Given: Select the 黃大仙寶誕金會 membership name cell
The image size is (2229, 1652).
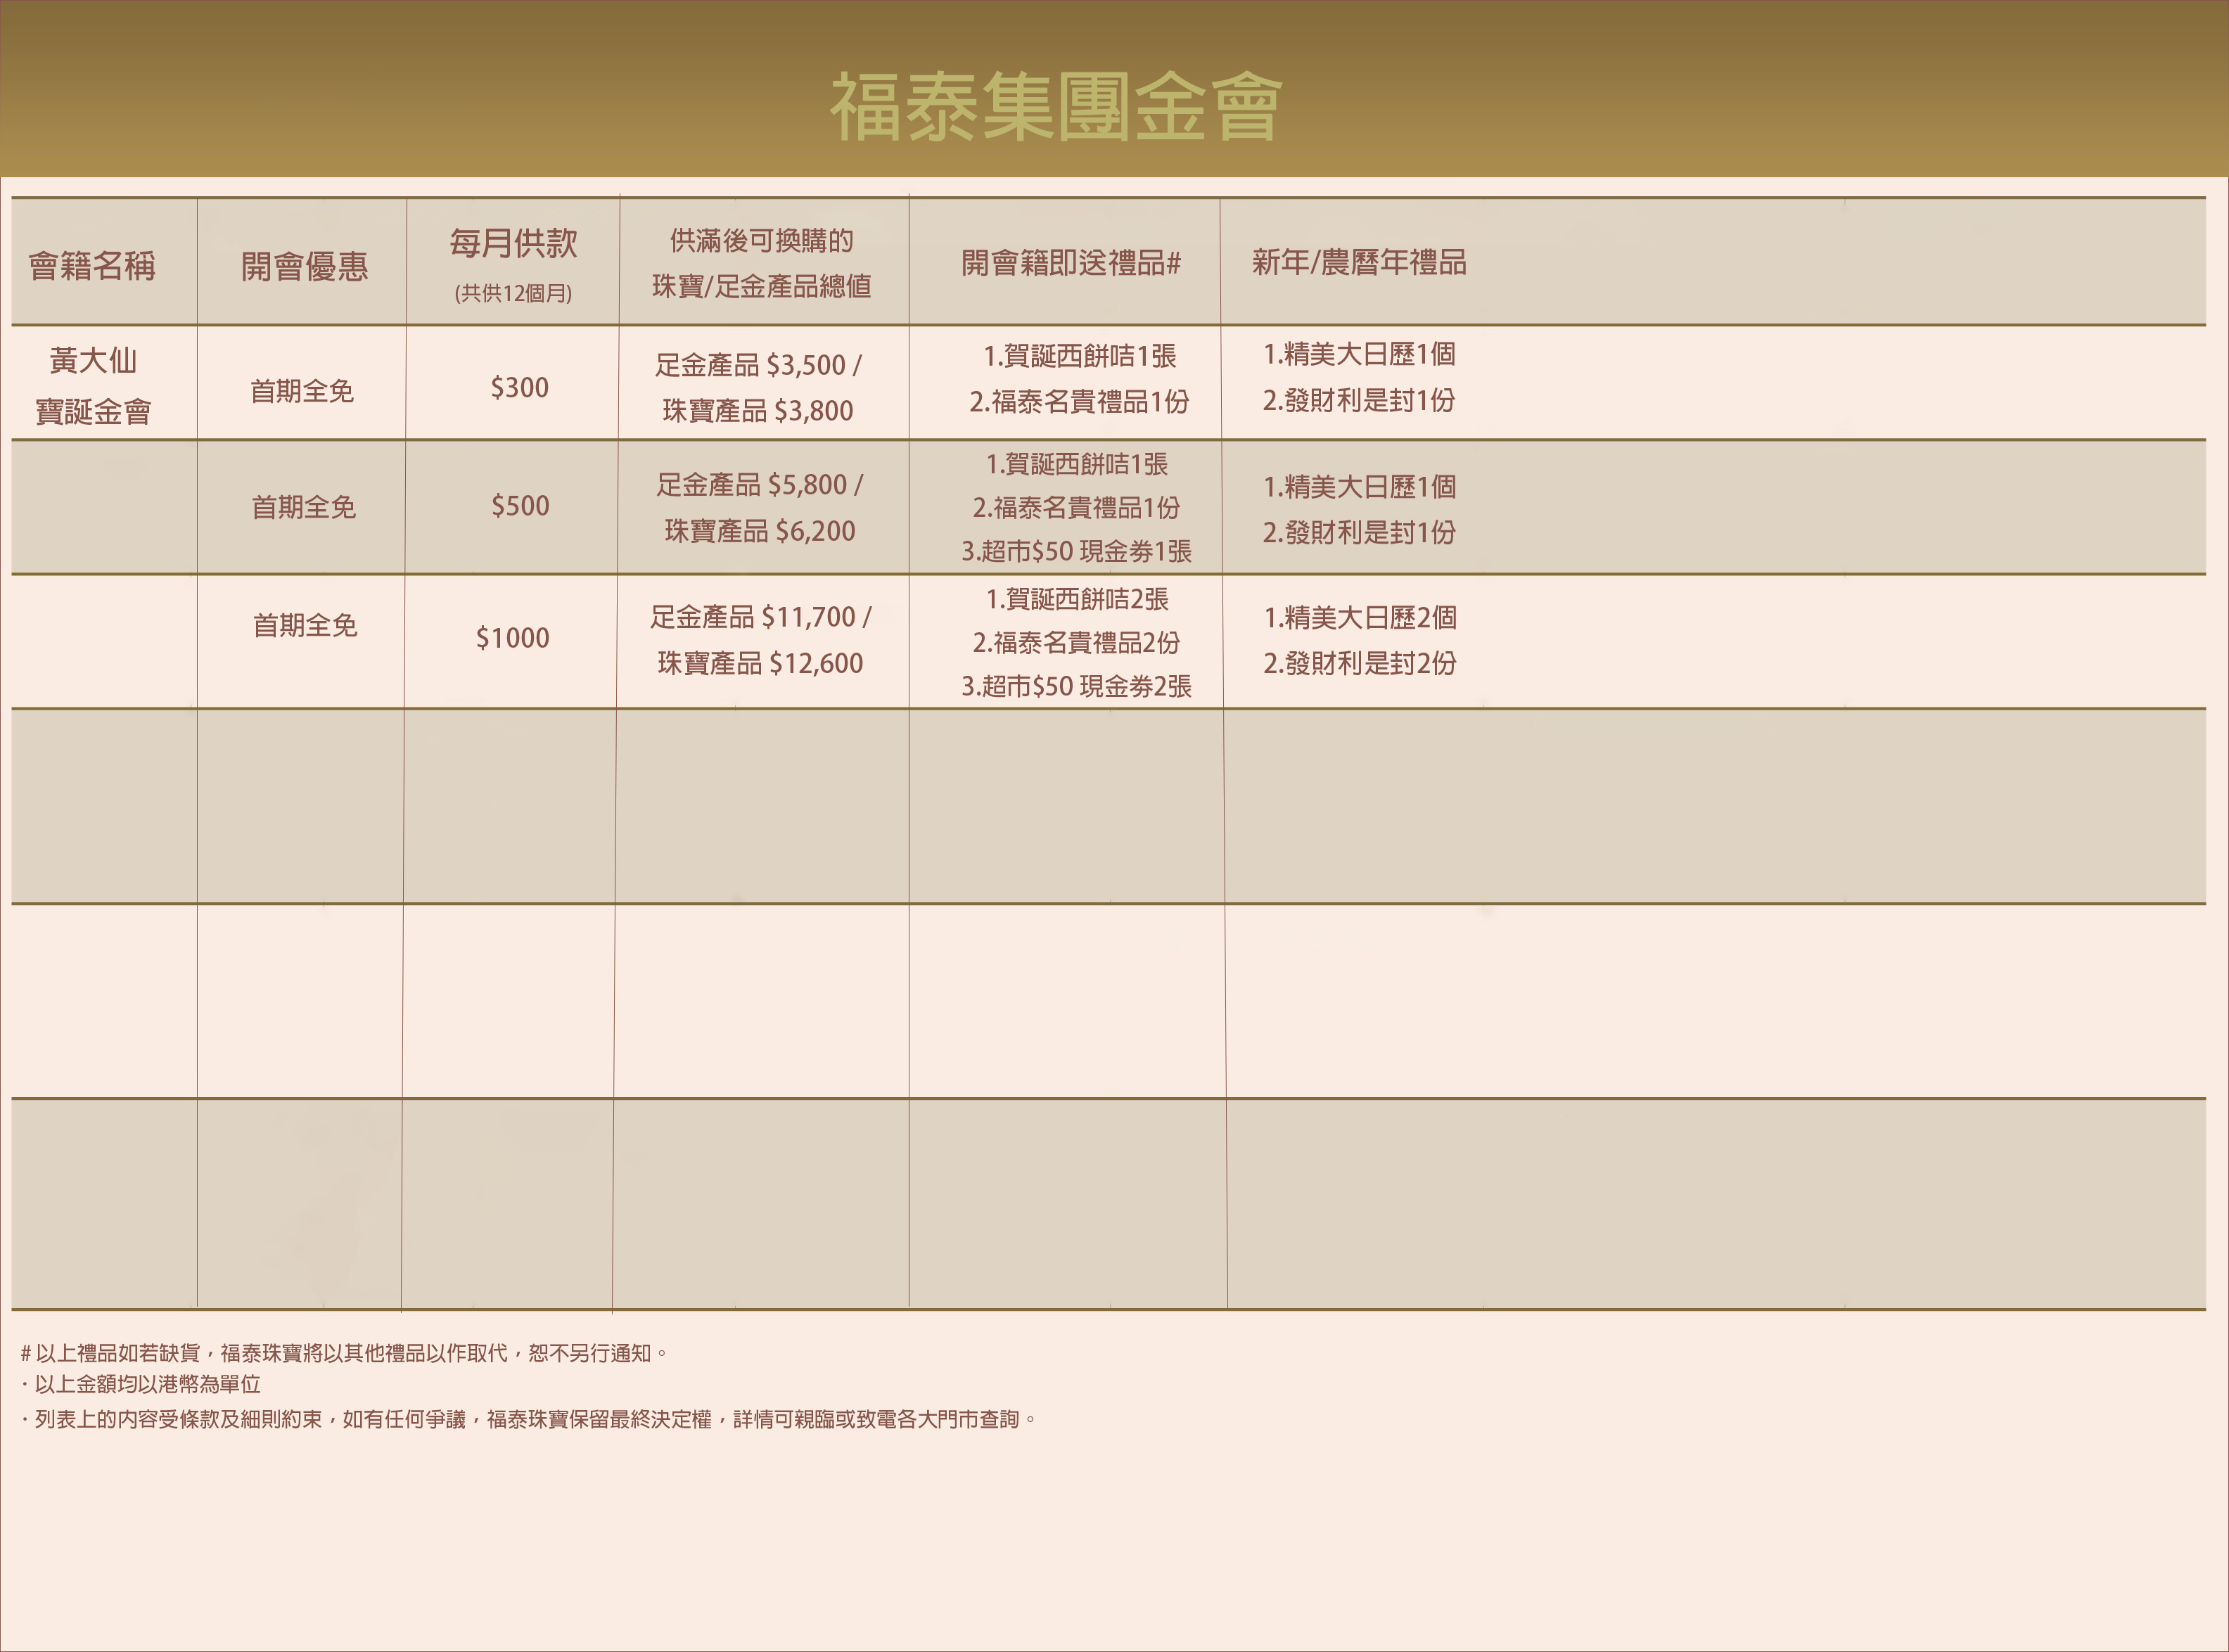Looking at the screenshot, I should coord(93,386).
